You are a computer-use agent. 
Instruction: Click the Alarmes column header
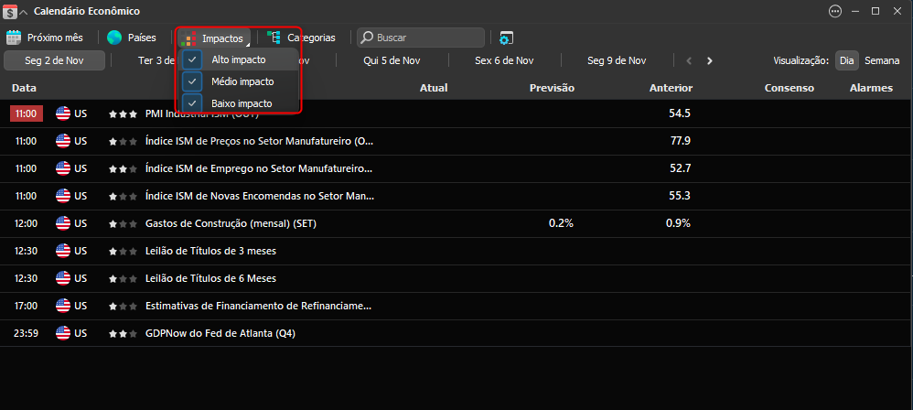coord(871,88)
